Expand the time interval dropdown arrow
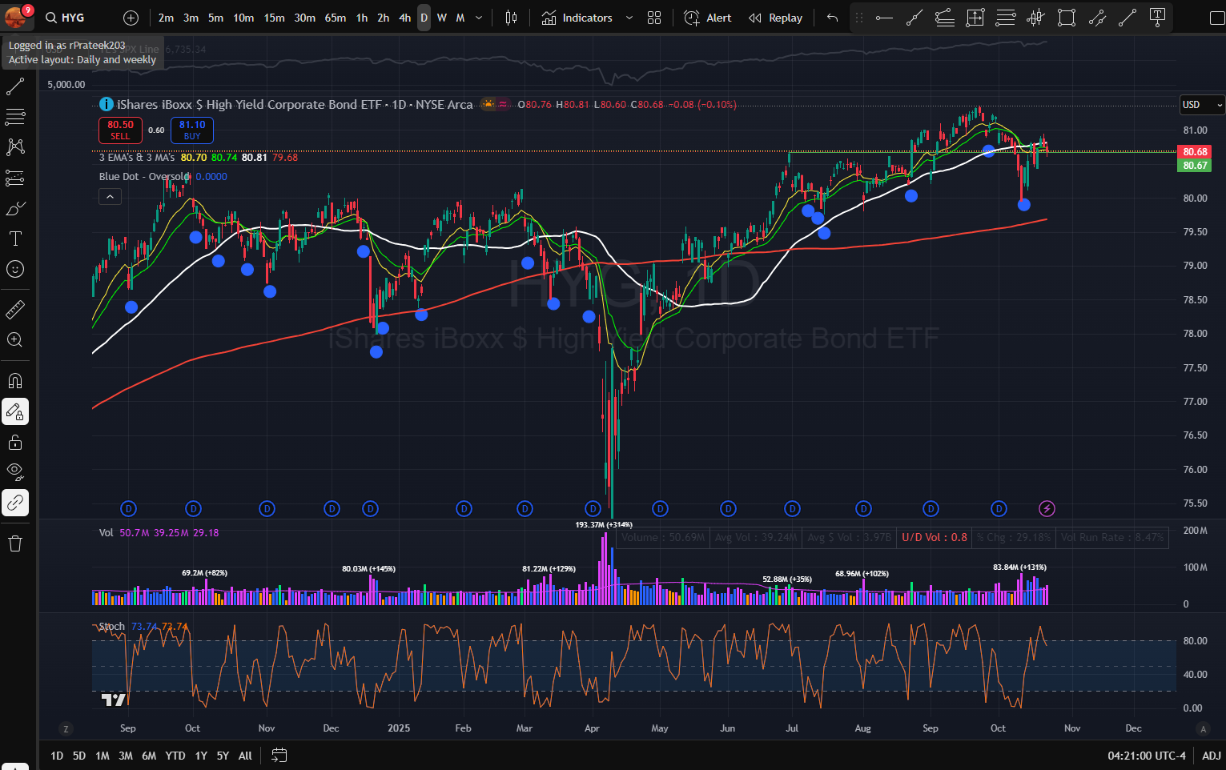 479,18
